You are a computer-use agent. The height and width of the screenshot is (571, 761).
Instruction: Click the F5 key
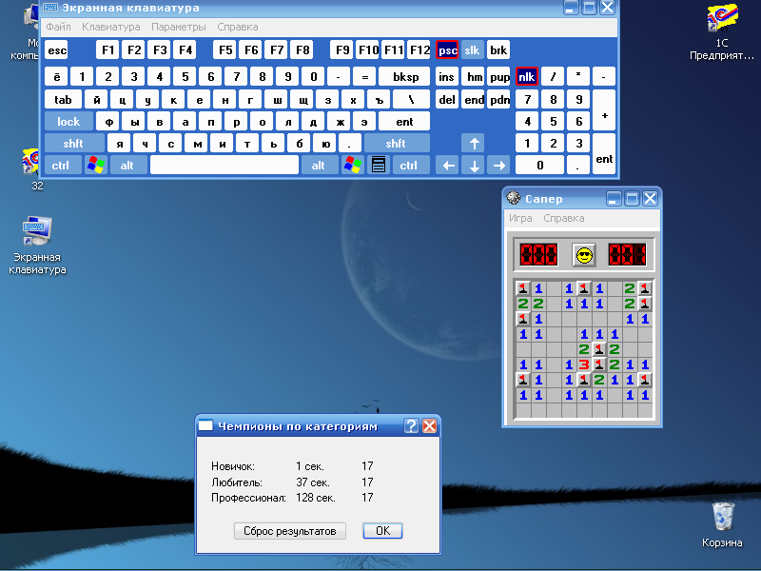tap(224, 50)
